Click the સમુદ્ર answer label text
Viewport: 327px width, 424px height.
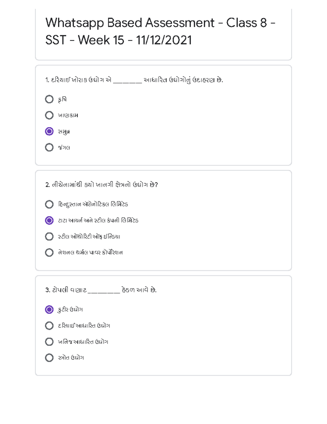click(x=64, y=132)
